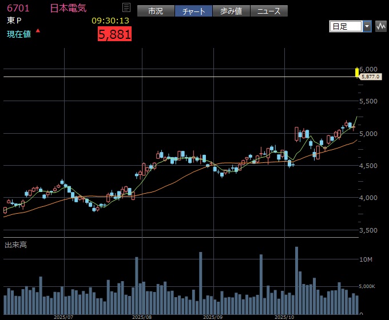This screenshot has height=320, width=389.
Task: Click the dropdown arrow beside 日足
Action: (x=367, y=26)
